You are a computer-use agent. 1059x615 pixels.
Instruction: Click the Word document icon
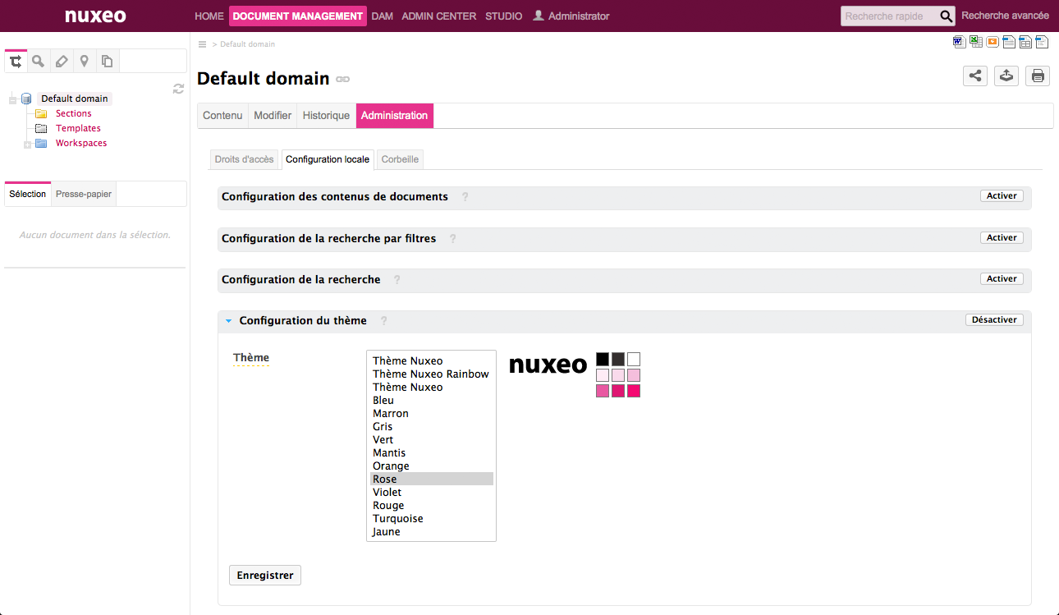958,42
